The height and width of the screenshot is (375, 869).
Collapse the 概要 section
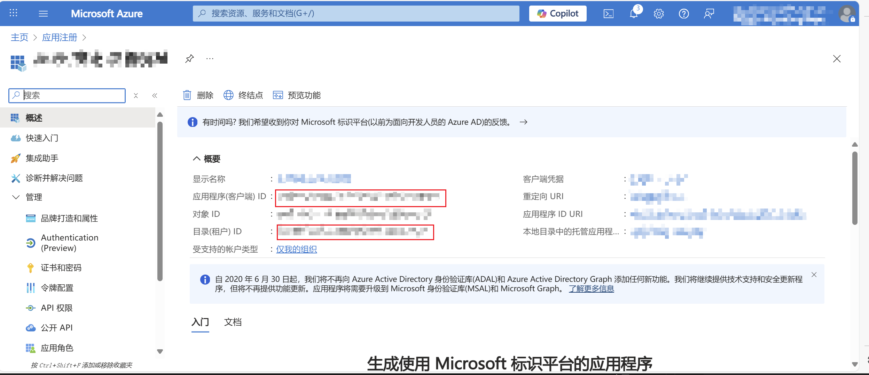[197, 159]
